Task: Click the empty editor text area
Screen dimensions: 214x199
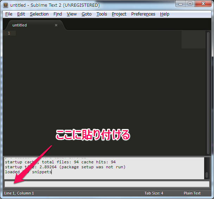Action: pos(98,93)
